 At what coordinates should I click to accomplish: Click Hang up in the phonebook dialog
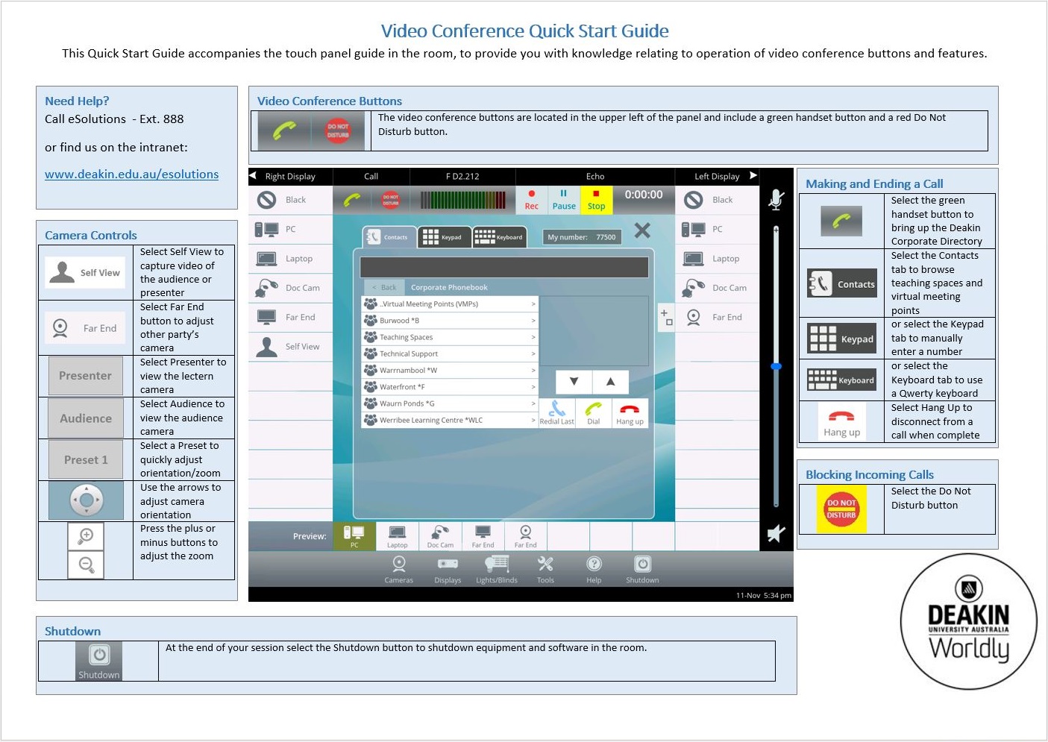pos(630,412)
